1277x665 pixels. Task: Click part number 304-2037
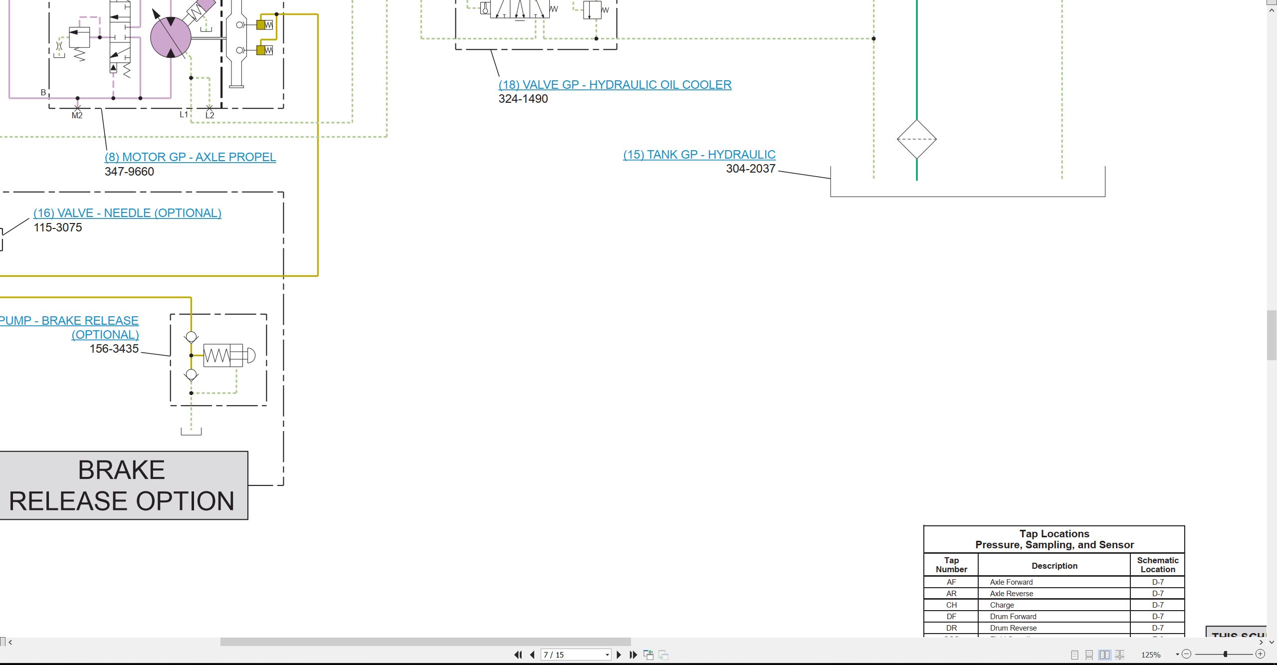tap(751, 169)
